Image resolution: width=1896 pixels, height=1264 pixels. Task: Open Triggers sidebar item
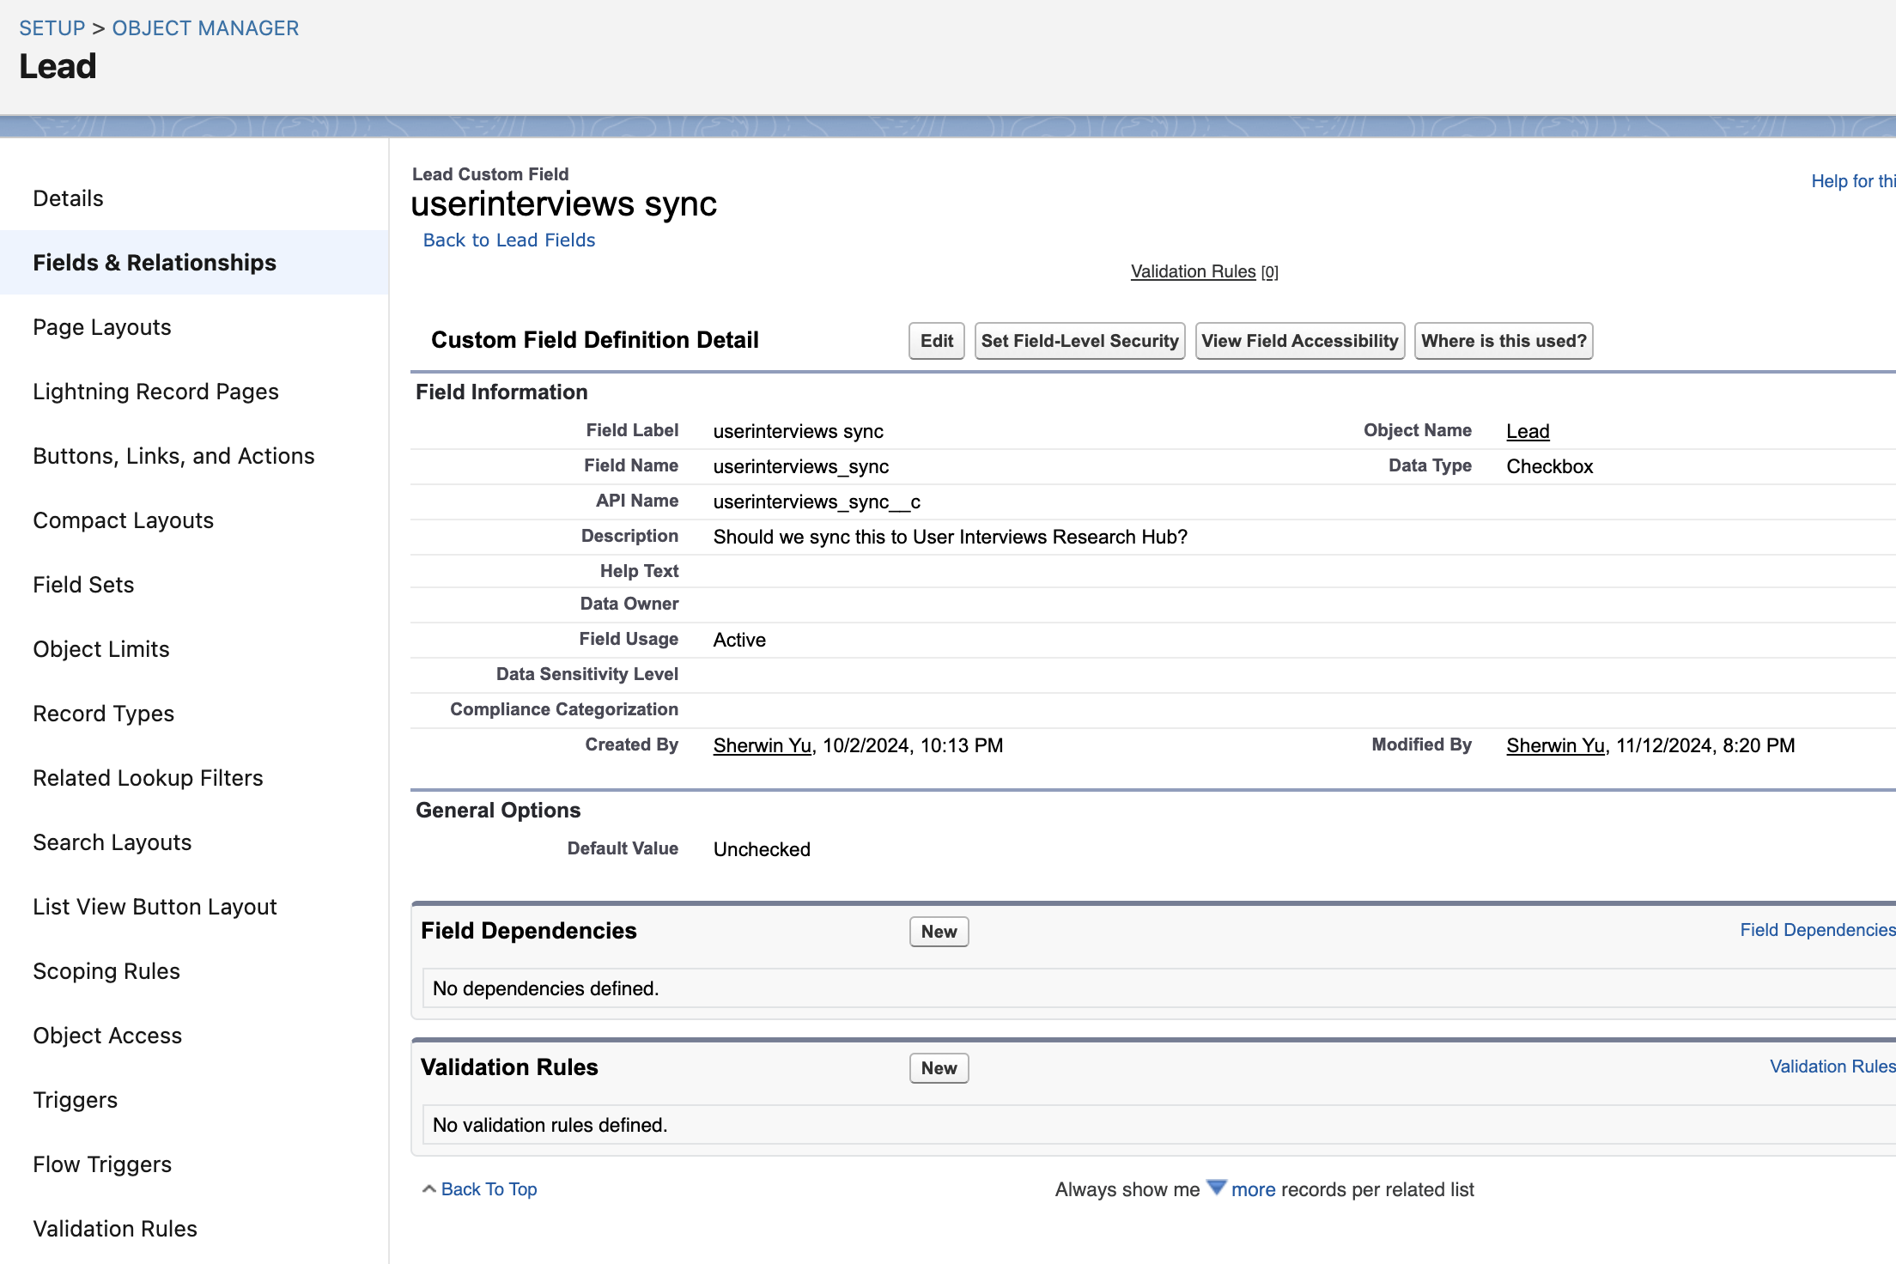point(75,1100)
